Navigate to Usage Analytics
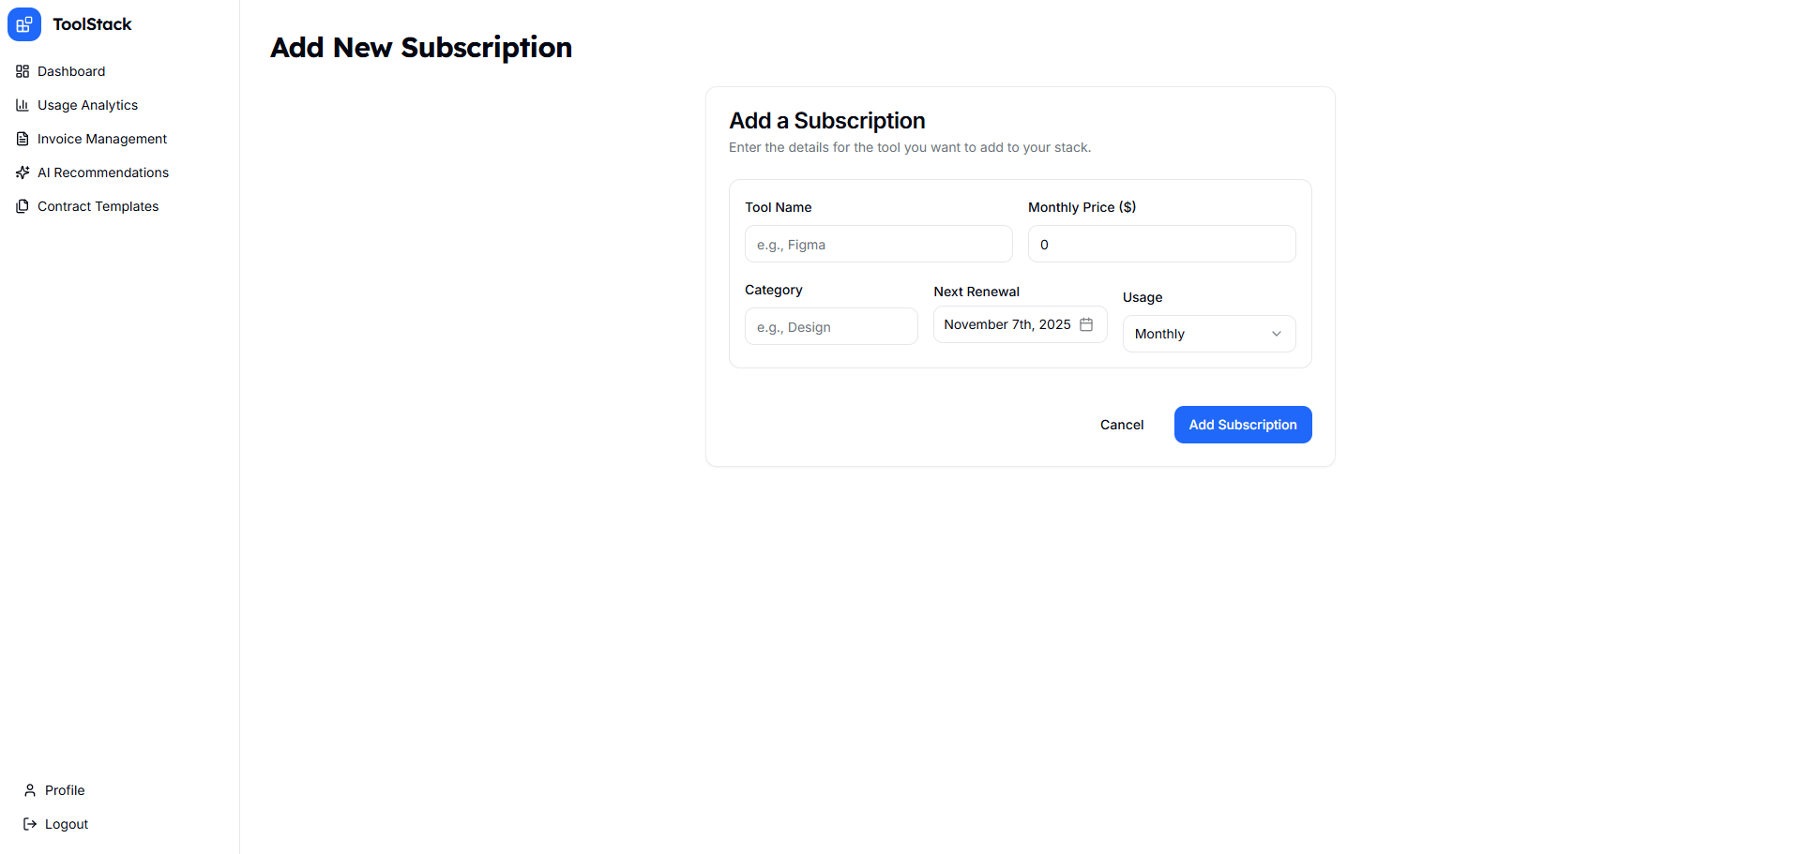 87,105
